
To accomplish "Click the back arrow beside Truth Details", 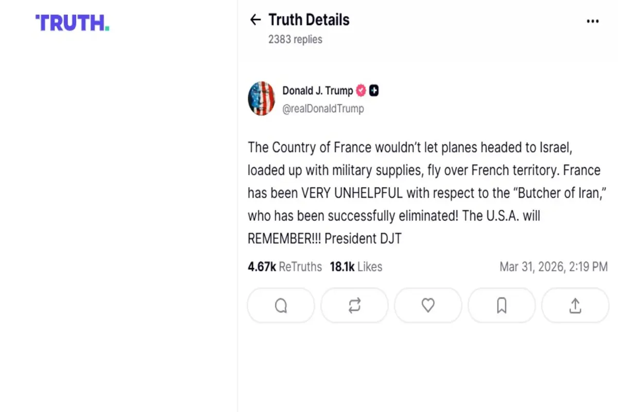I will [x=255, y=20].
